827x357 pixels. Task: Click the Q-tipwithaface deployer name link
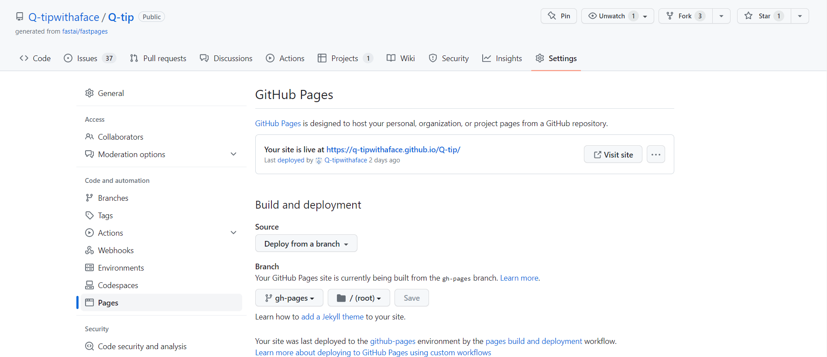pyautogui.click(x=346, y=160)
